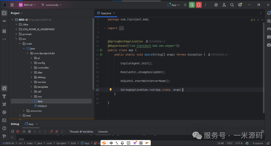Open the Copilot chat sidebar icon

click(269, 45)
